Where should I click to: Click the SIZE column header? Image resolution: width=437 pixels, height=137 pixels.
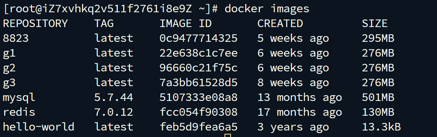(375, 23)
